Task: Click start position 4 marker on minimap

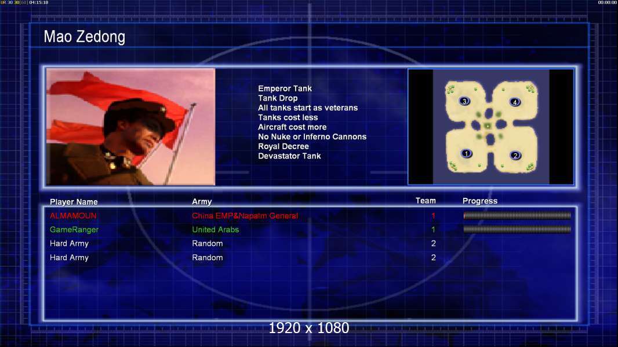Action: (514, 102)
